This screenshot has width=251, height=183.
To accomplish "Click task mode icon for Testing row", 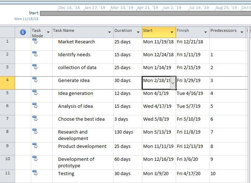I will tap(35, 173).
